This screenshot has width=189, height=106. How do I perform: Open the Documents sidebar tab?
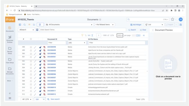10,29
